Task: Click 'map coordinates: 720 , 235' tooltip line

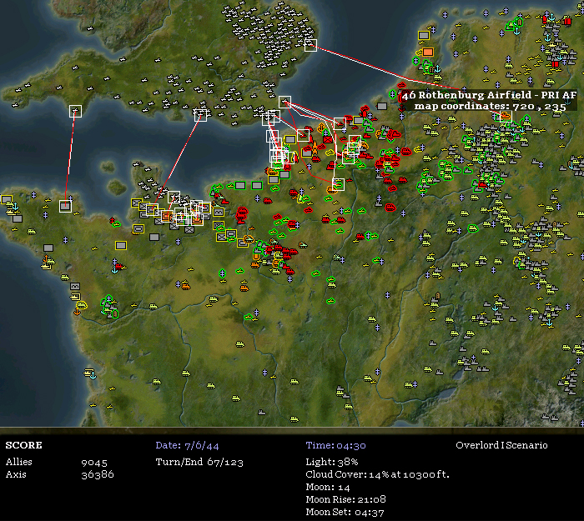Action: click(491, 106)
